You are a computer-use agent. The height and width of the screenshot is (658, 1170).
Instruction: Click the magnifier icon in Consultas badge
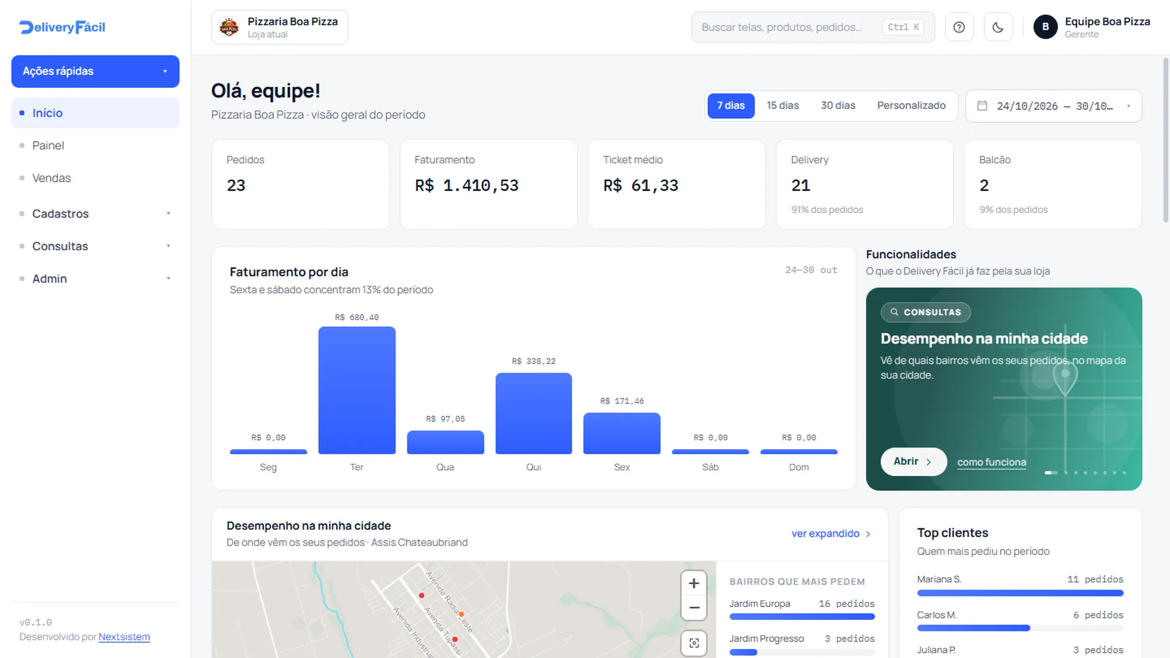(894, 312)
